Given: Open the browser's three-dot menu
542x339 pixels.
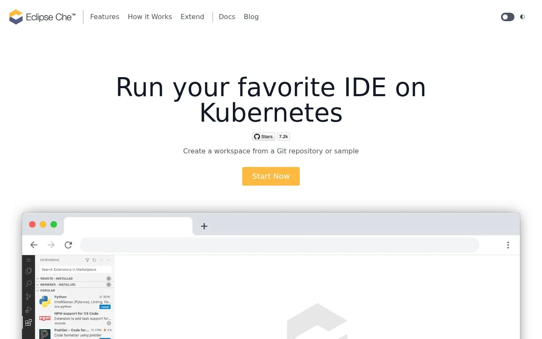Looking at the screenshot, I should pyautogui.click(x=508, y=245).
